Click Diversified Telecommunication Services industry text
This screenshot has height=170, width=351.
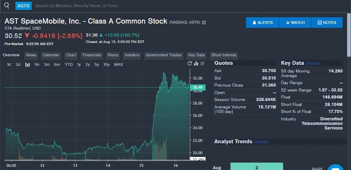[322, 124]
